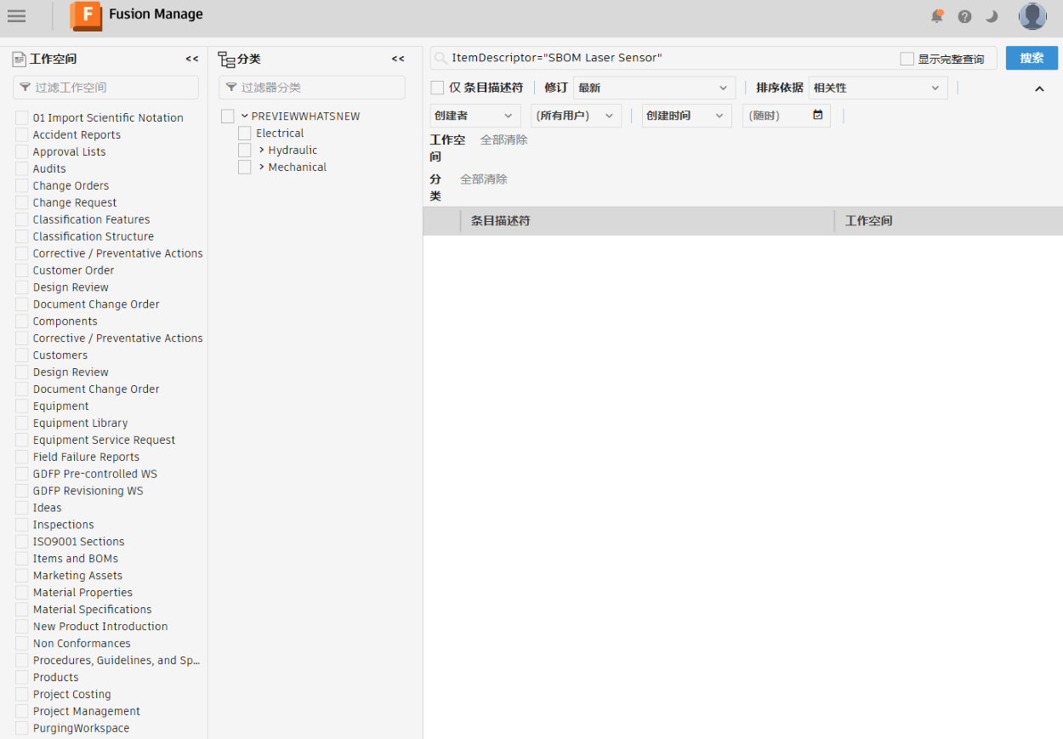Select Accident Reports workspace label
This screenshot has width=1063, height=739.
77,134
